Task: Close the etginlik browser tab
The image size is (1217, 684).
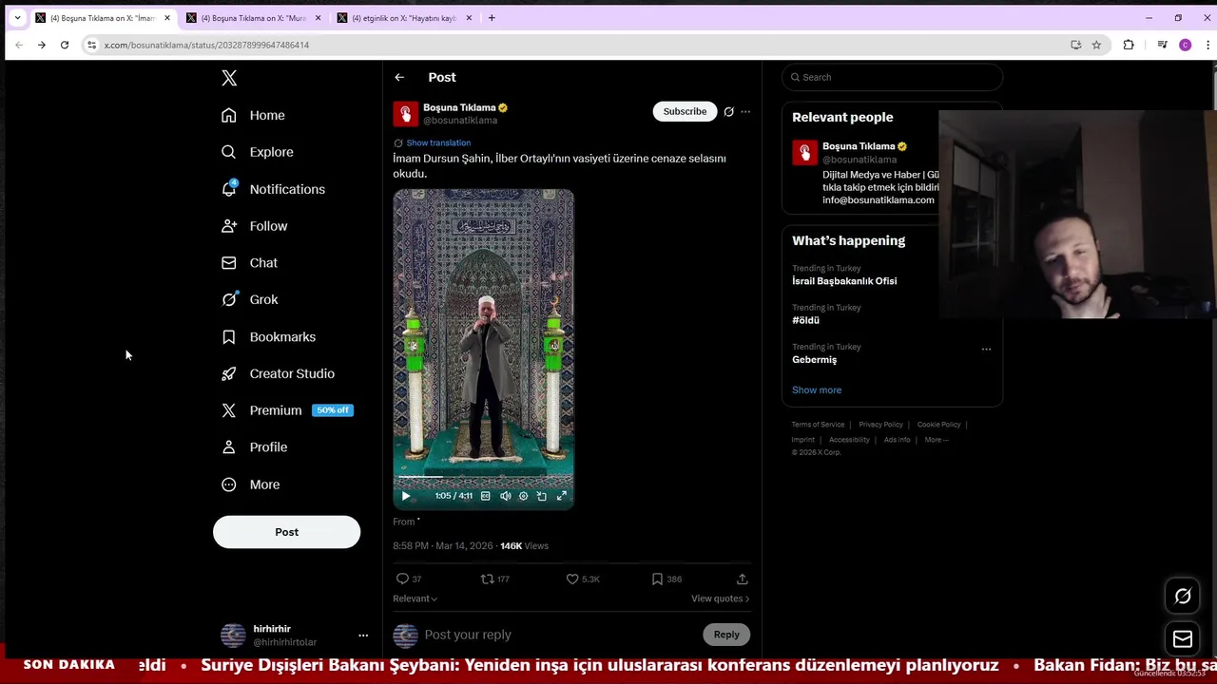Action: [x=469, y=18]
